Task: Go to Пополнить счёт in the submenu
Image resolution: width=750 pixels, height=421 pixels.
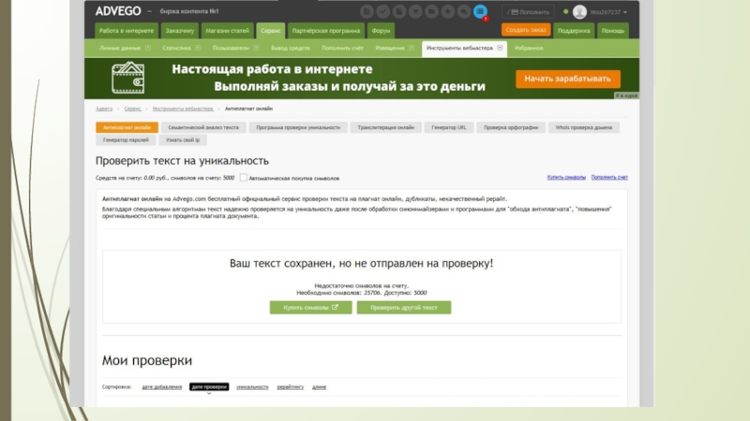Action: 342,48
